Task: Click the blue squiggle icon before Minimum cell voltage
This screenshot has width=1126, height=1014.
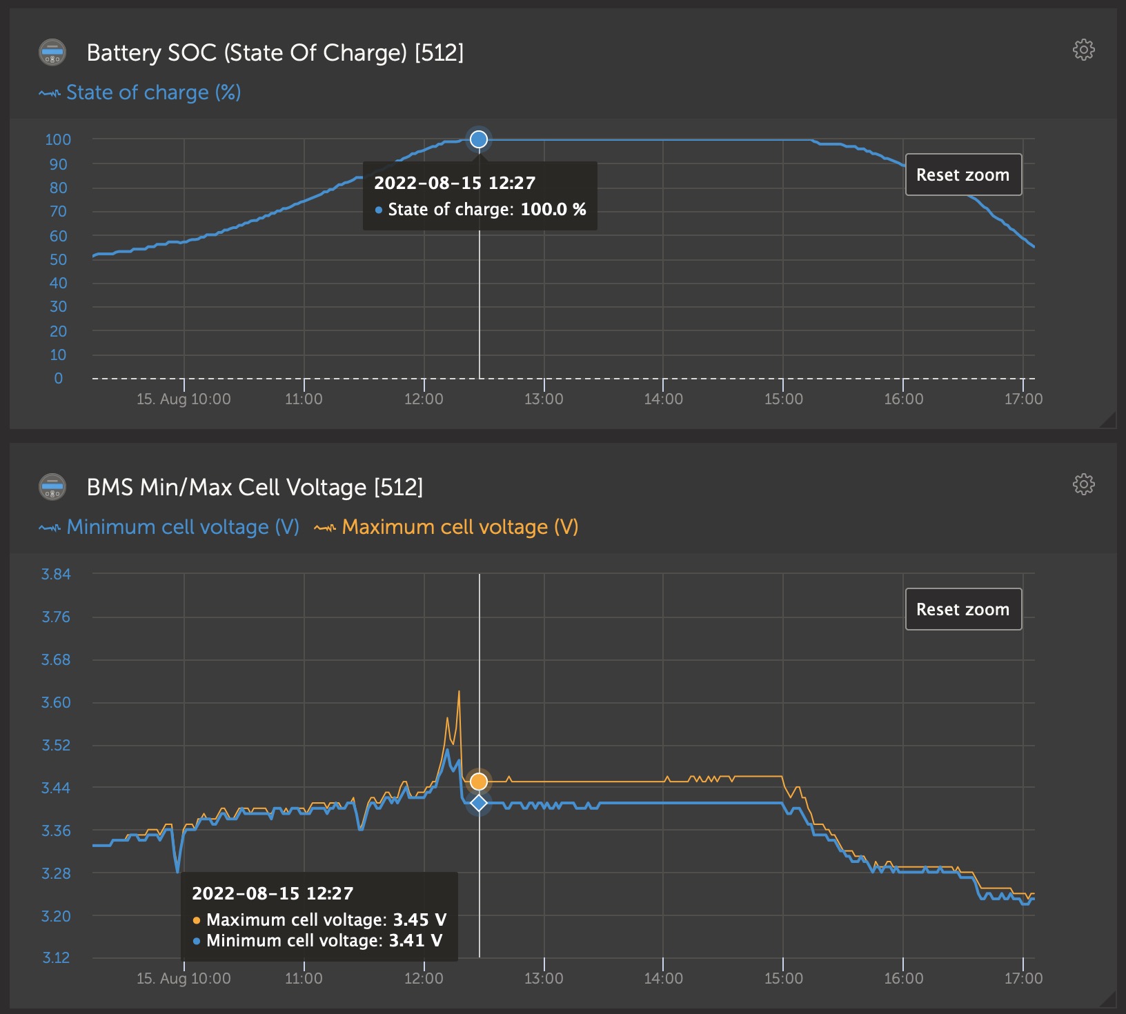Action: click(x=49, y=528)
